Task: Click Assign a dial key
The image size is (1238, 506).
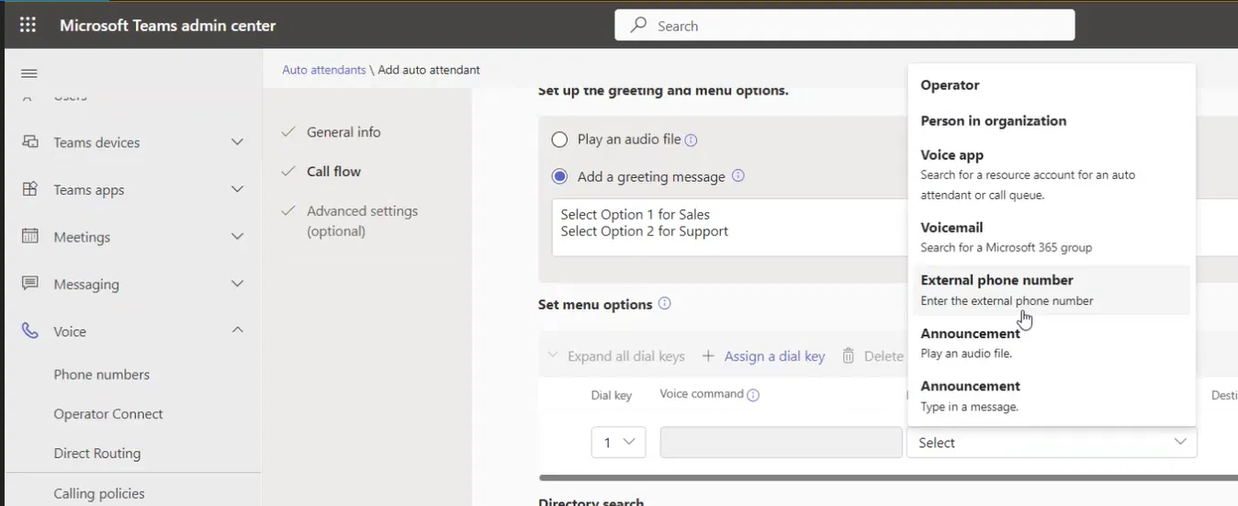Action: 763,356
